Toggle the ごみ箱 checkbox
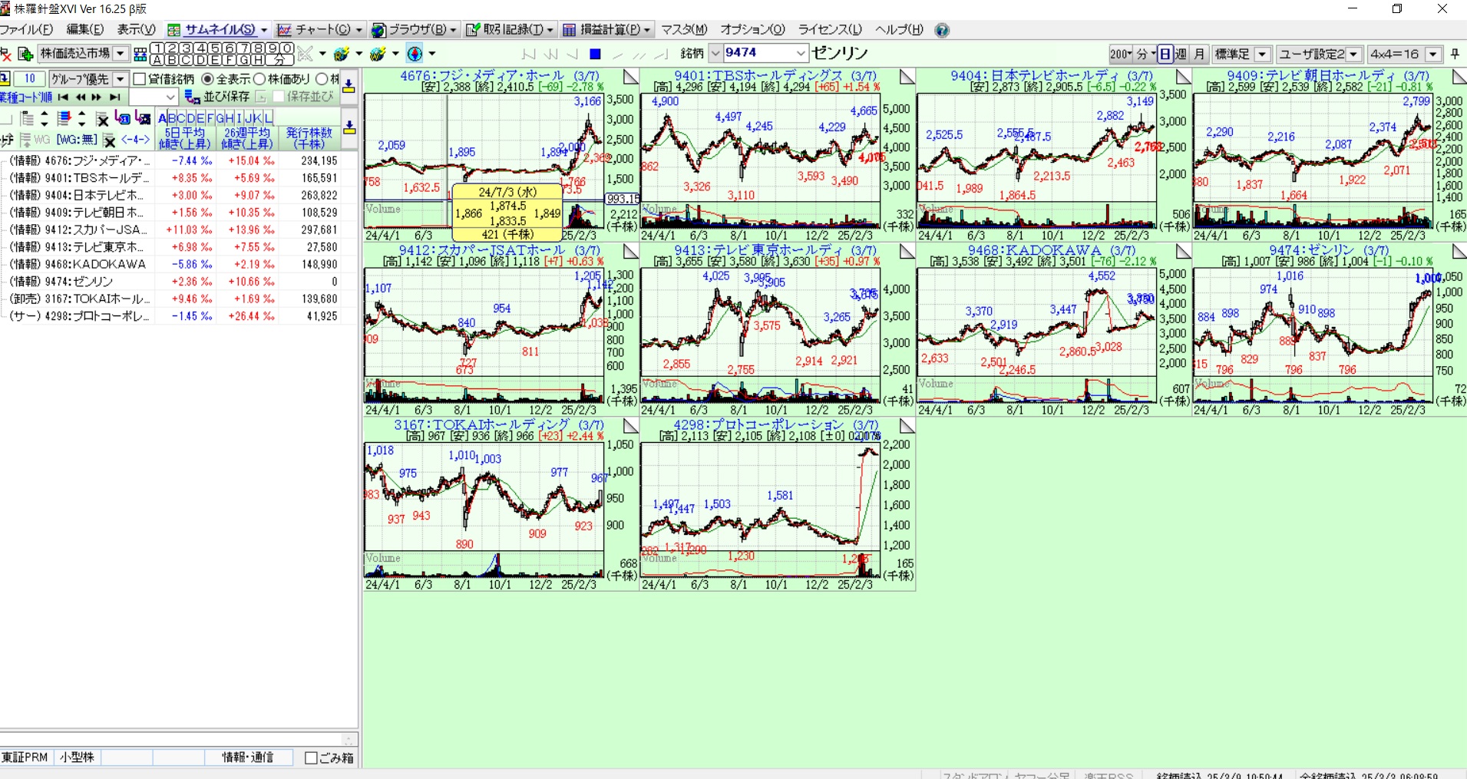The width and height of the screenshot is (1467, 779). pos(311,758)
